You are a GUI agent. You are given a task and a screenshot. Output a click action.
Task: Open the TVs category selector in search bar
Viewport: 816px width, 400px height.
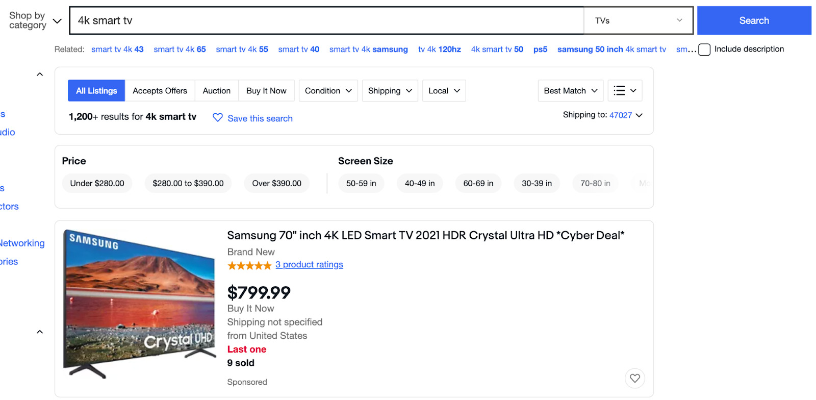pos(638,20)
